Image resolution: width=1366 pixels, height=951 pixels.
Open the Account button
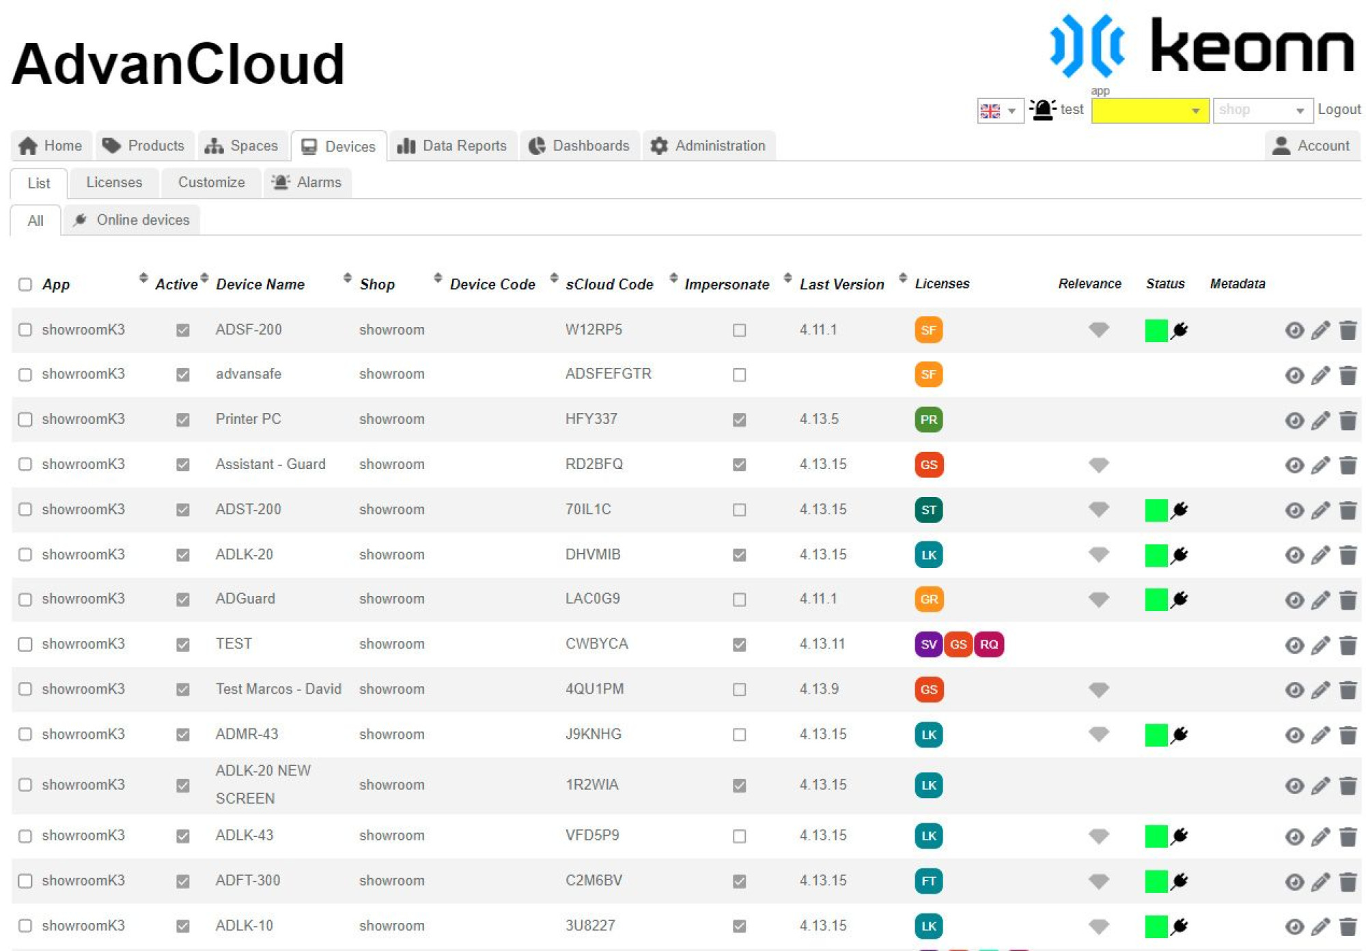coord(1311,146)
